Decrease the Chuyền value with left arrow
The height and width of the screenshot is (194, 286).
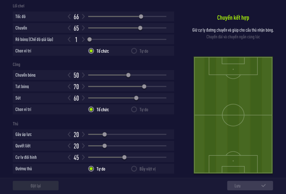click(69, 28)
